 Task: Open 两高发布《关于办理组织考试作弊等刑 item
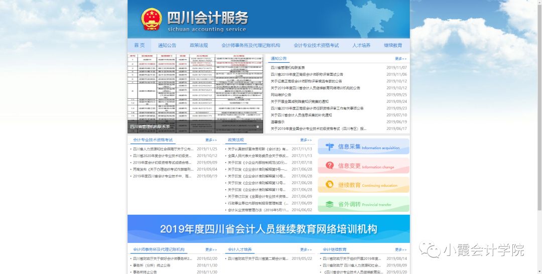pos(163,169)
